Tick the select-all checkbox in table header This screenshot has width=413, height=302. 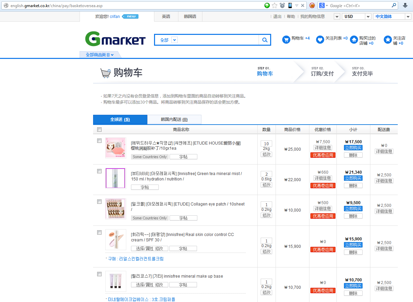pos(99,129)
